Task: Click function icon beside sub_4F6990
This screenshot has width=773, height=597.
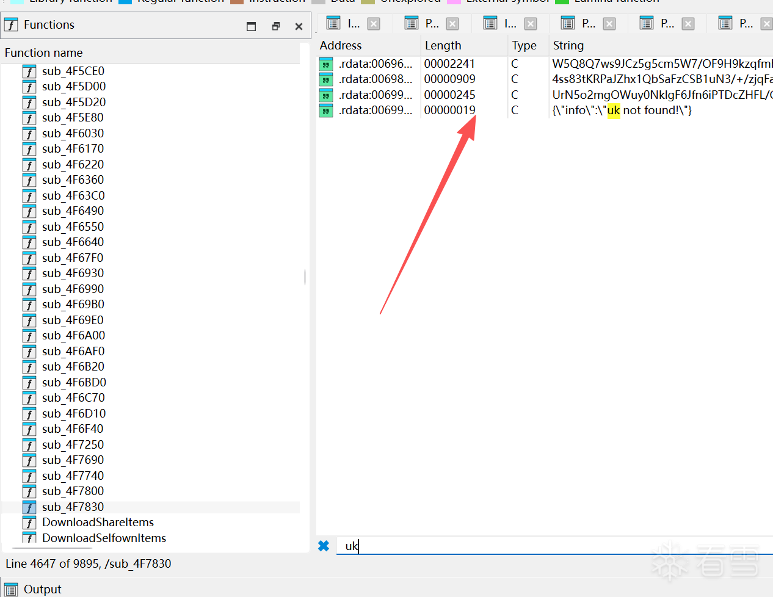Action: point(29,289)
